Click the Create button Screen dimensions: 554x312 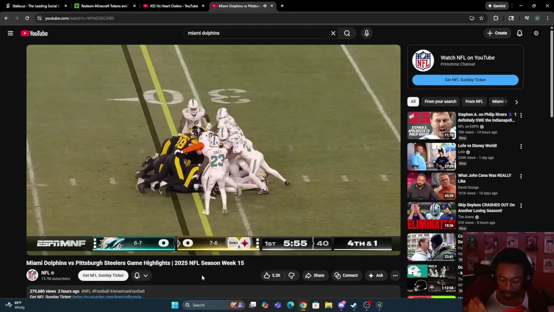point(497,33)
